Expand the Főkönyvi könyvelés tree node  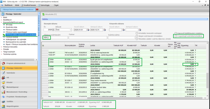pyautogui.click(x=2, y=46)
